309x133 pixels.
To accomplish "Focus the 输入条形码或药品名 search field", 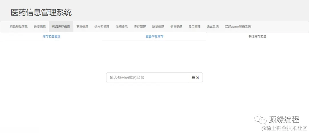I will [147, 78].
